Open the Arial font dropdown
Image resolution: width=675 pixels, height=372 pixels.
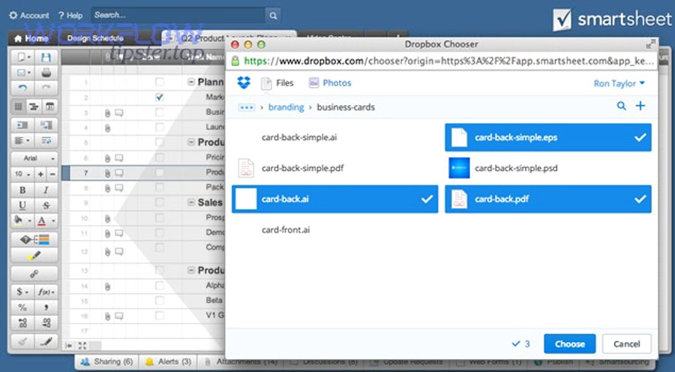(34, 158)
